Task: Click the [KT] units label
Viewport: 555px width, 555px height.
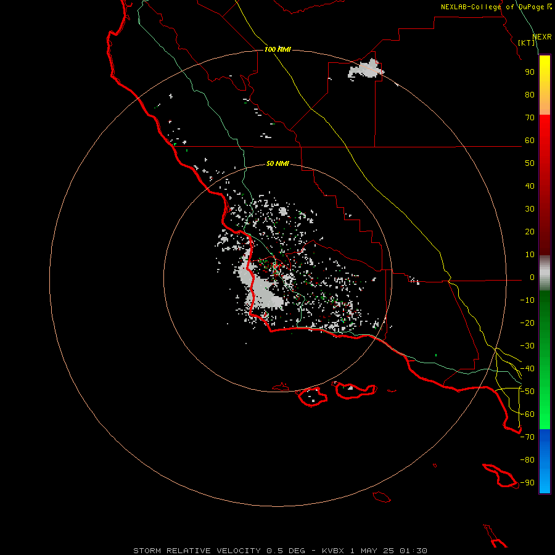Action: (527, 43)
